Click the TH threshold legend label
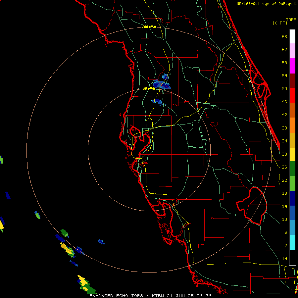 click(x=284, y=259)
